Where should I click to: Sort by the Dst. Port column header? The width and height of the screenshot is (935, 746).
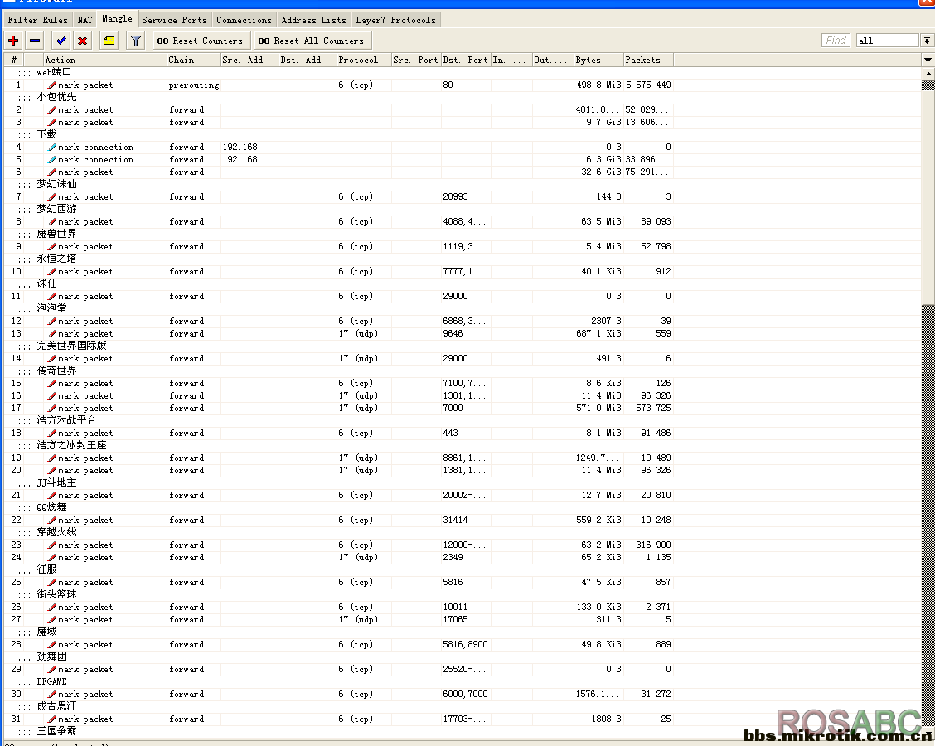pos(466,60)
